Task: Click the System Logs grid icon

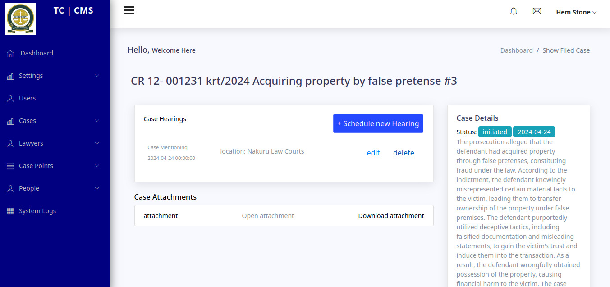Action: (x=10, y=211)
